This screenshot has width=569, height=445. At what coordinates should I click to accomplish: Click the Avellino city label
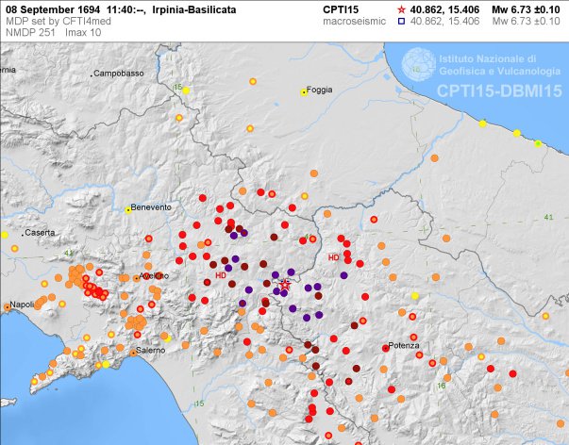tap(154, 275)
